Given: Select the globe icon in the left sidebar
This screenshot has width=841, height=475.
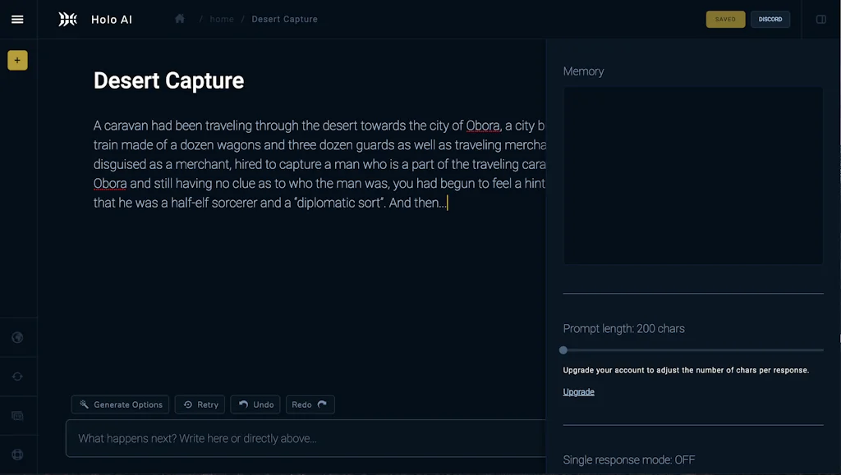Looking at the screenshot, I should pyautogui.click(x=17, y=337).
